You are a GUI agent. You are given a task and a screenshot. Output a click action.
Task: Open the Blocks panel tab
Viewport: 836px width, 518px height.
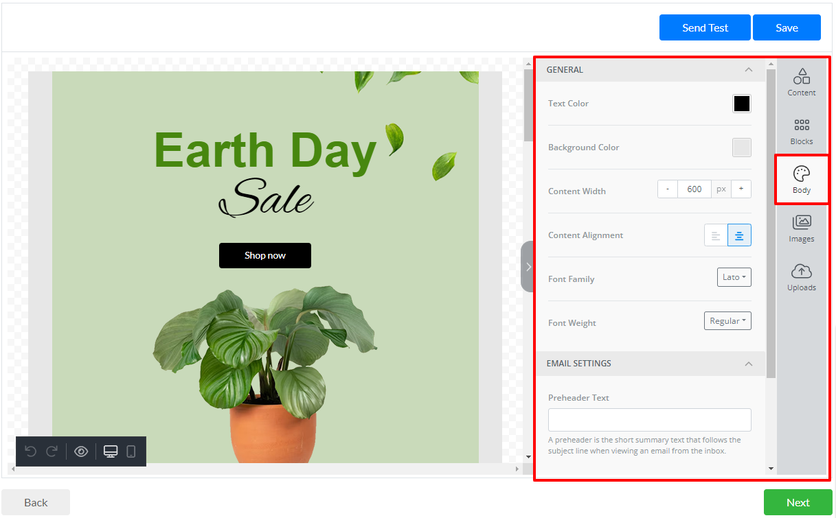click(x=801, y=131)
